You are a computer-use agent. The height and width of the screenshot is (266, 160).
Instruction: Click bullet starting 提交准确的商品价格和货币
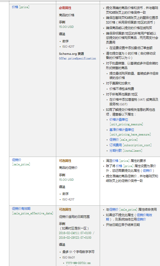coord(132,10)
